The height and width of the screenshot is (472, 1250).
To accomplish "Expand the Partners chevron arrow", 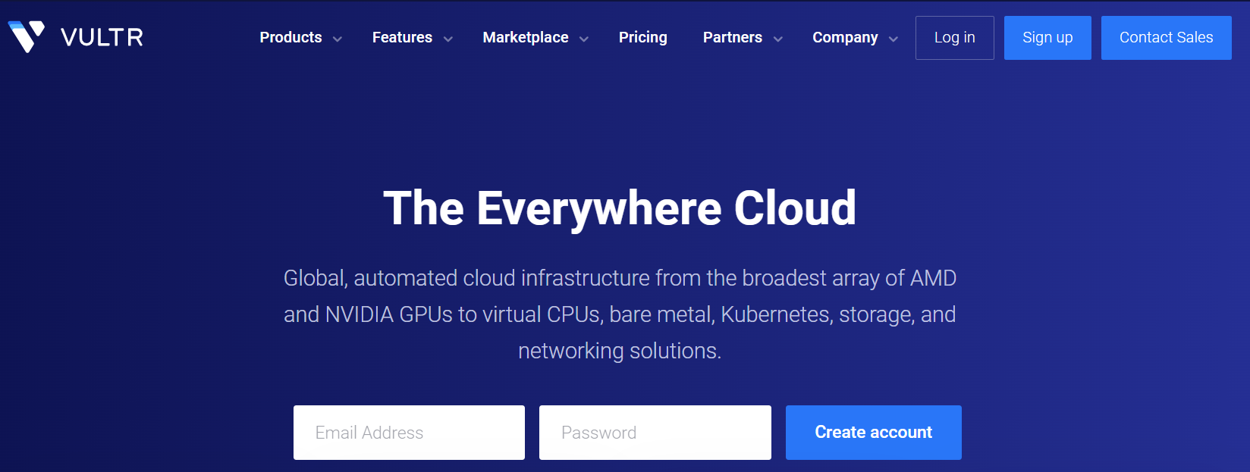I will pos(778,39).
